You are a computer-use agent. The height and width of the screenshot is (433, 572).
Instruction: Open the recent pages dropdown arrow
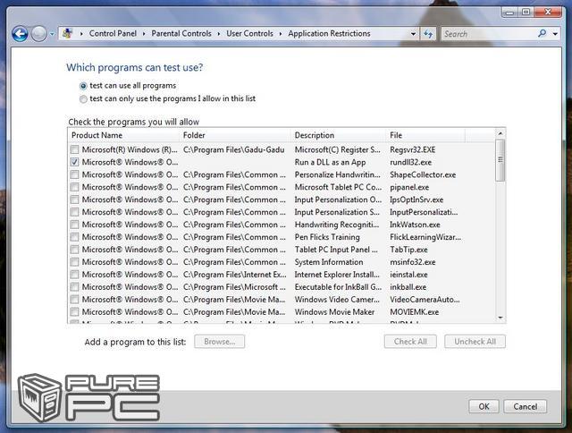(x=52, y=34)
